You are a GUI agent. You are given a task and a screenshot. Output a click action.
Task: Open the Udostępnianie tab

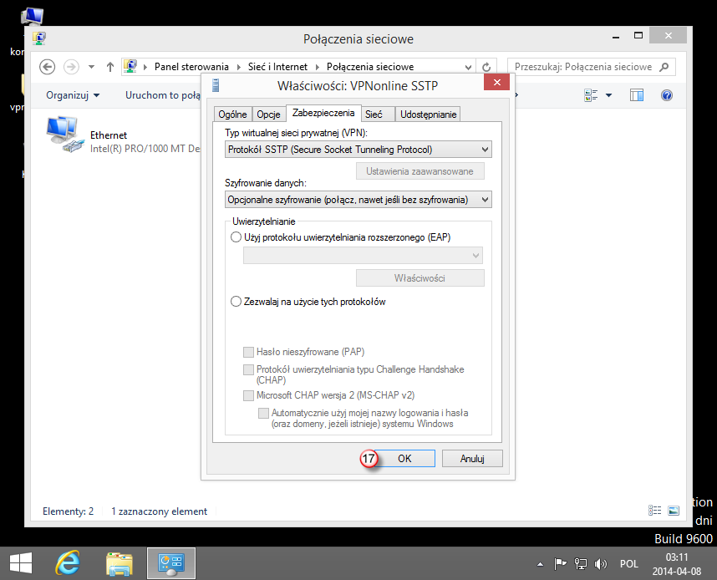point(428,114)
